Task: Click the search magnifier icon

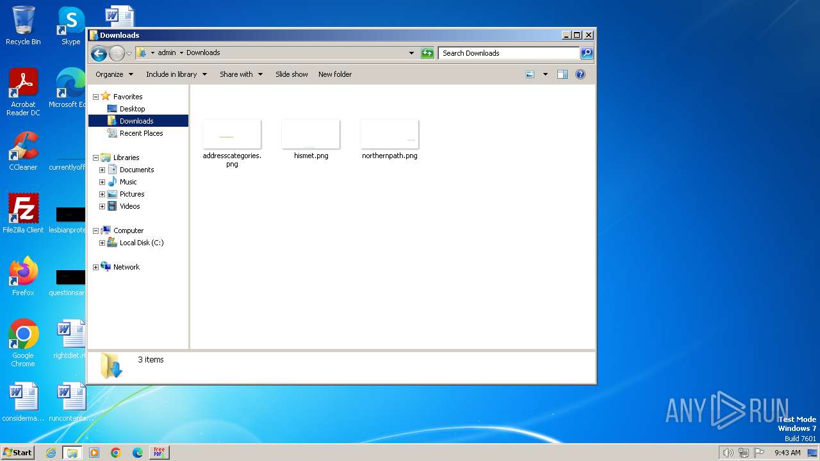Action: (x=586, y=53)
